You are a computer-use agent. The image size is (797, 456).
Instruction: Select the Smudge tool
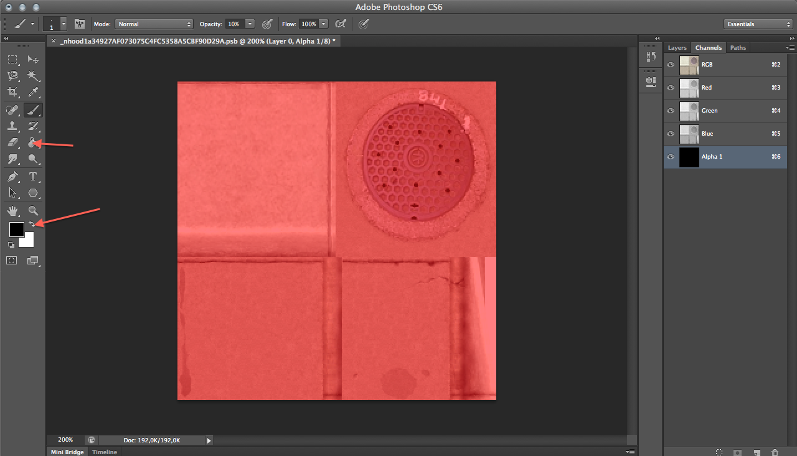coord(12,159)
